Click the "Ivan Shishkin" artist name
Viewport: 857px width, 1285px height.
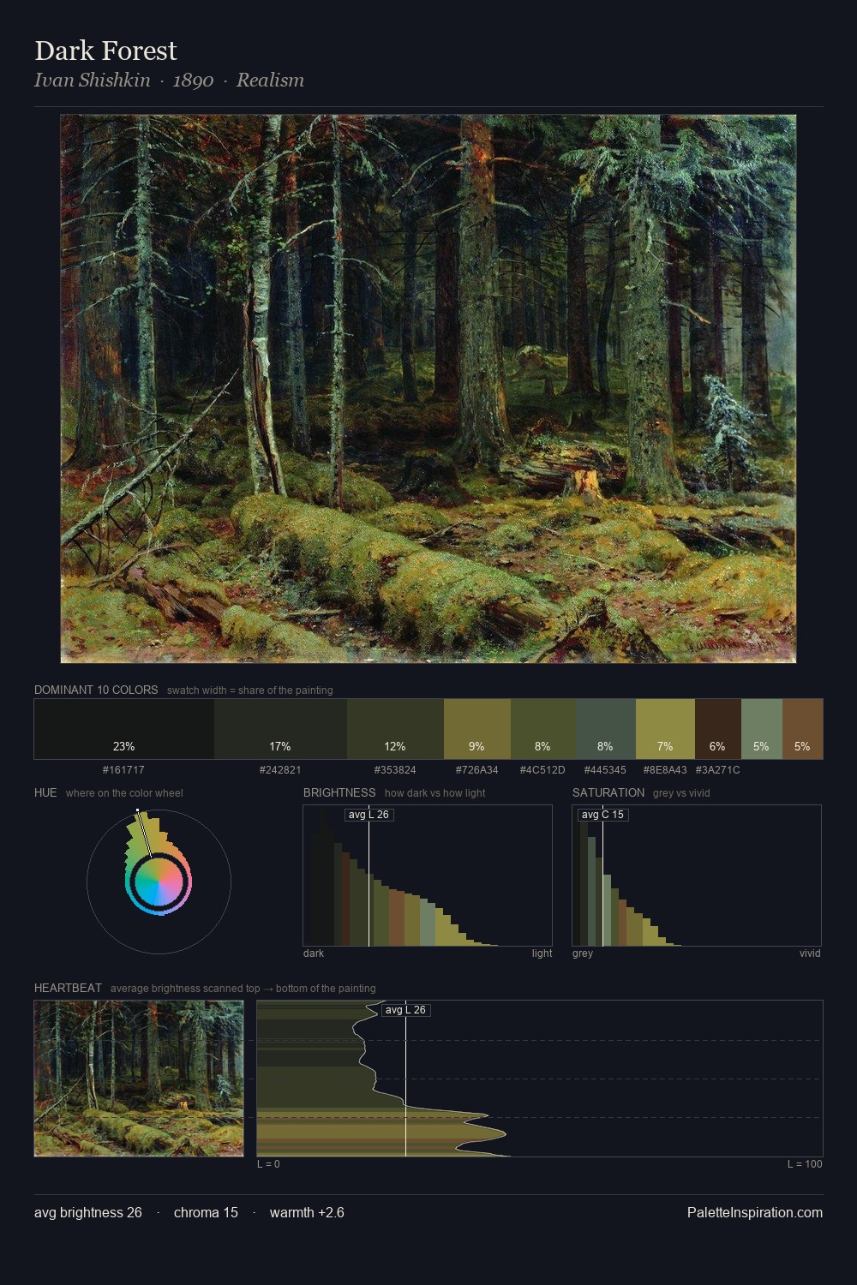click(x=92, y=81)
